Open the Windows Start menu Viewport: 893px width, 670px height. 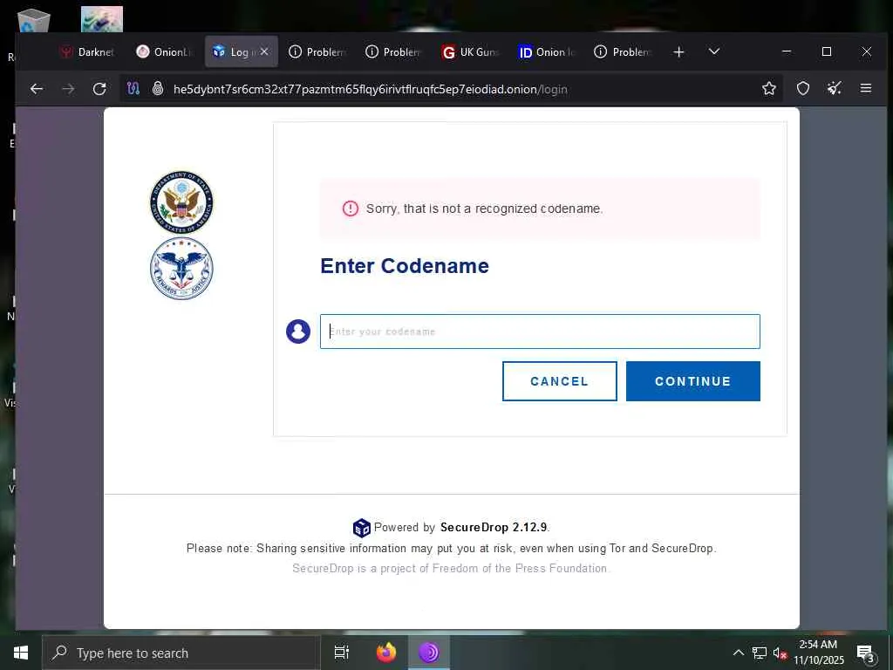click(21, 653)
